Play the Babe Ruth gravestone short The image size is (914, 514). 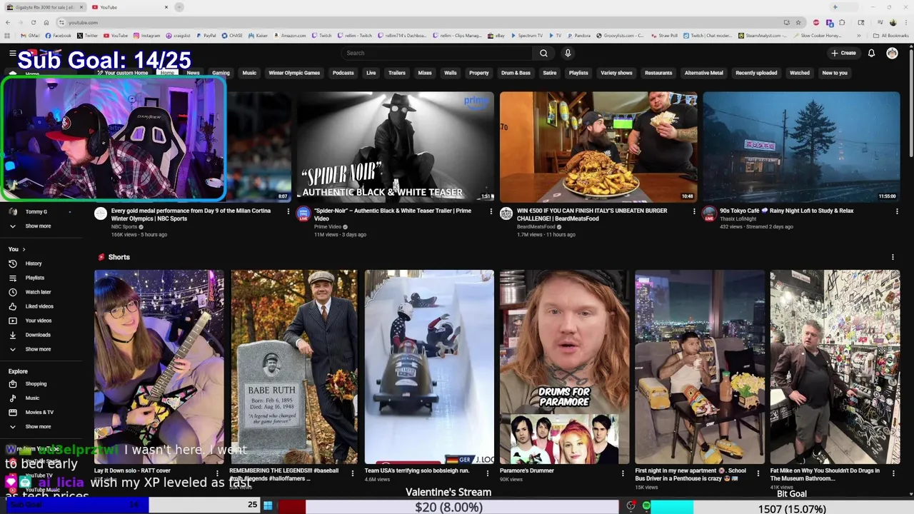pos(293,367)
